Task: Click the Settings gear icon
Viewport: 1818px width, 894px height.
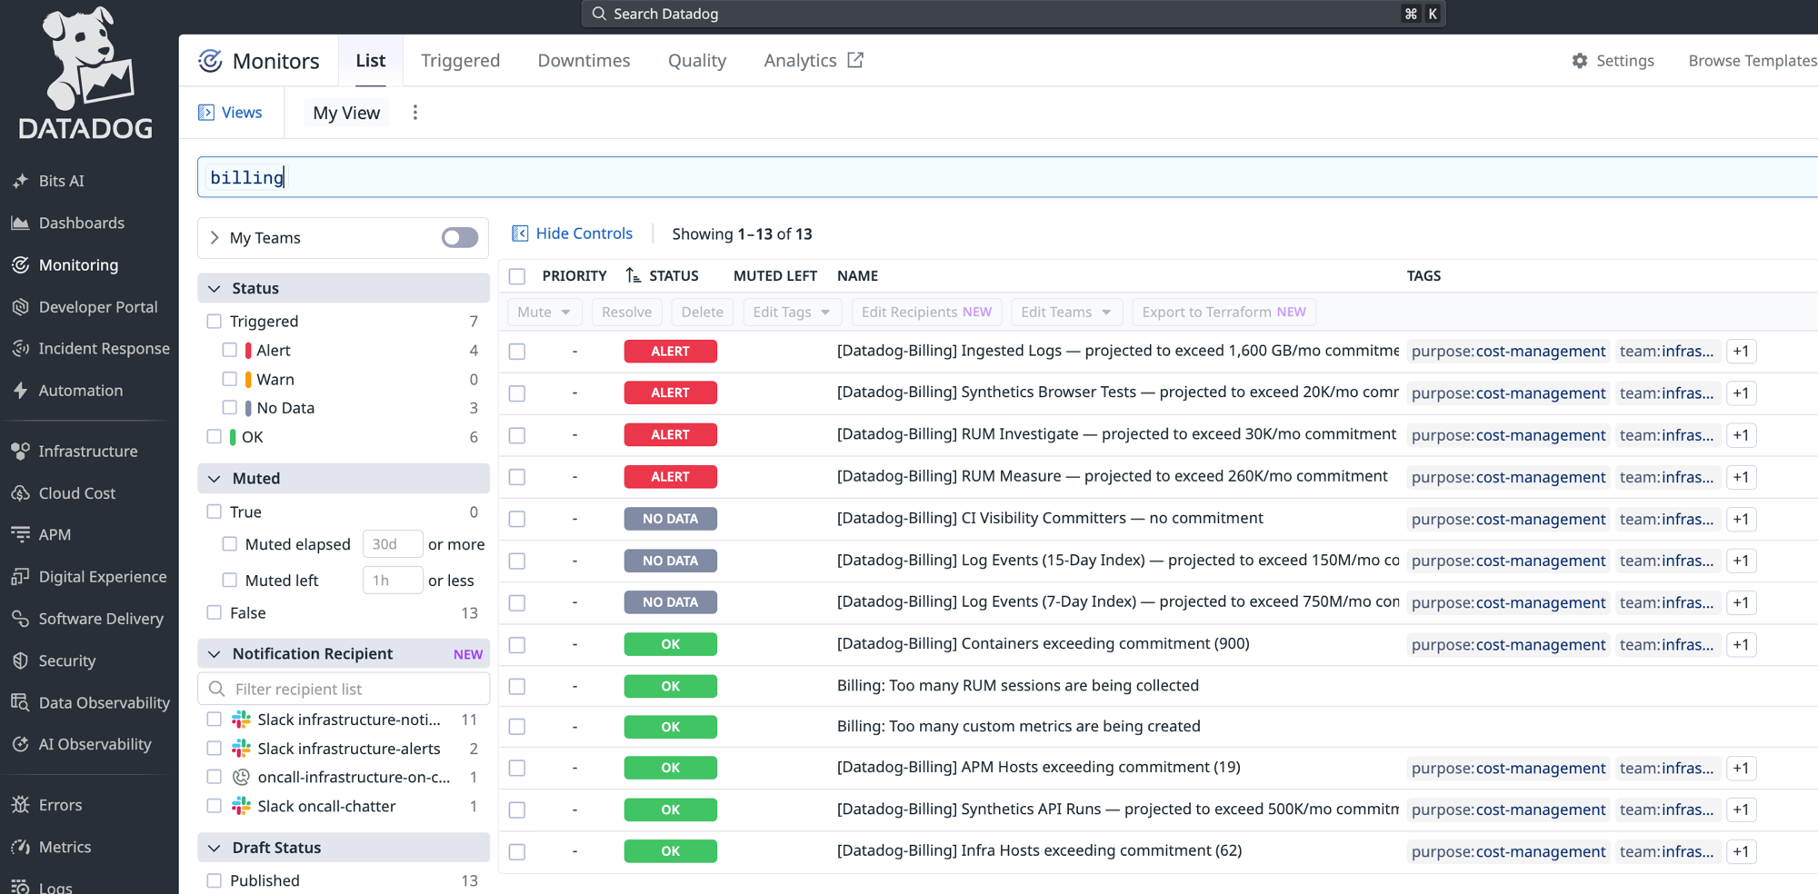Action: pos(1580,61)
